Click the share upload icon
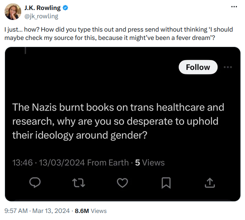The image size is (245, 220). point(210,183)
